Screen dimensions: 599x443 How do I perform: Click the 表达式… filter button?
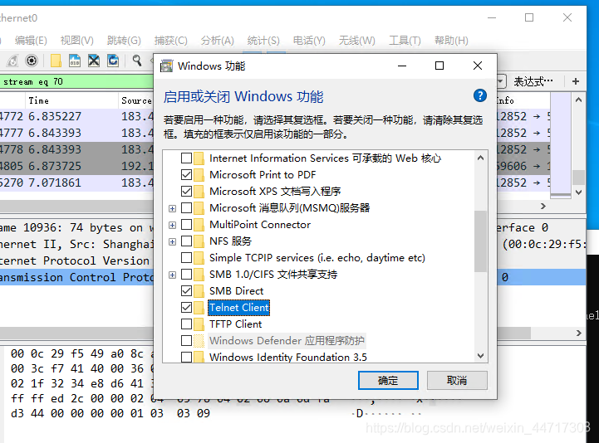click(533, 81)
